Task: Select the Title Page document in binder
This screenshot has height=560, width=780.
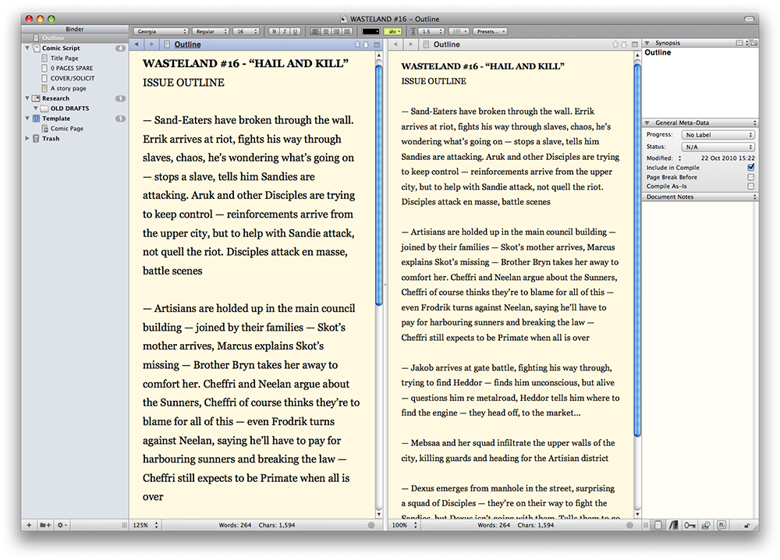Action: coord(64,58)
